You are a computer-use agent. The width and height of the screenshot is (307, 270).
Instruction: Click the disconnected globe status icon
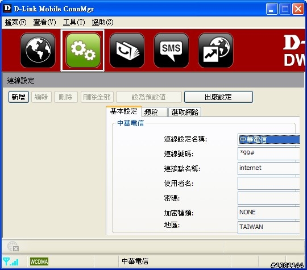tap(13, 246)
